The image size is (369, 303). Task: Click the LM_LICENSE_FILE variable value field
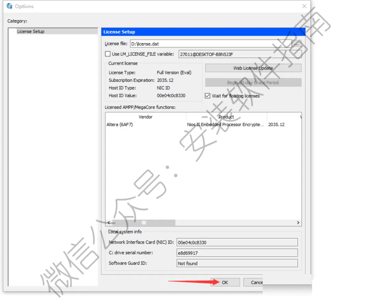coord(240,54)
